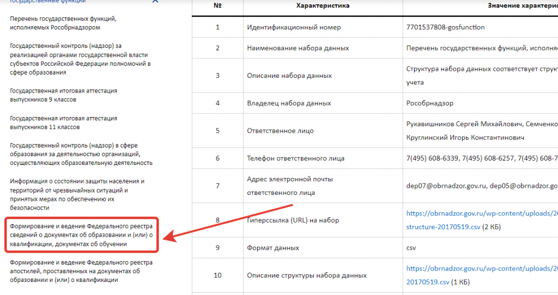Image resolution: width=558 pixels, height=295 pixels.
Task: Select the Структура набора данных соответствует description value
Action: coord(482,76)
